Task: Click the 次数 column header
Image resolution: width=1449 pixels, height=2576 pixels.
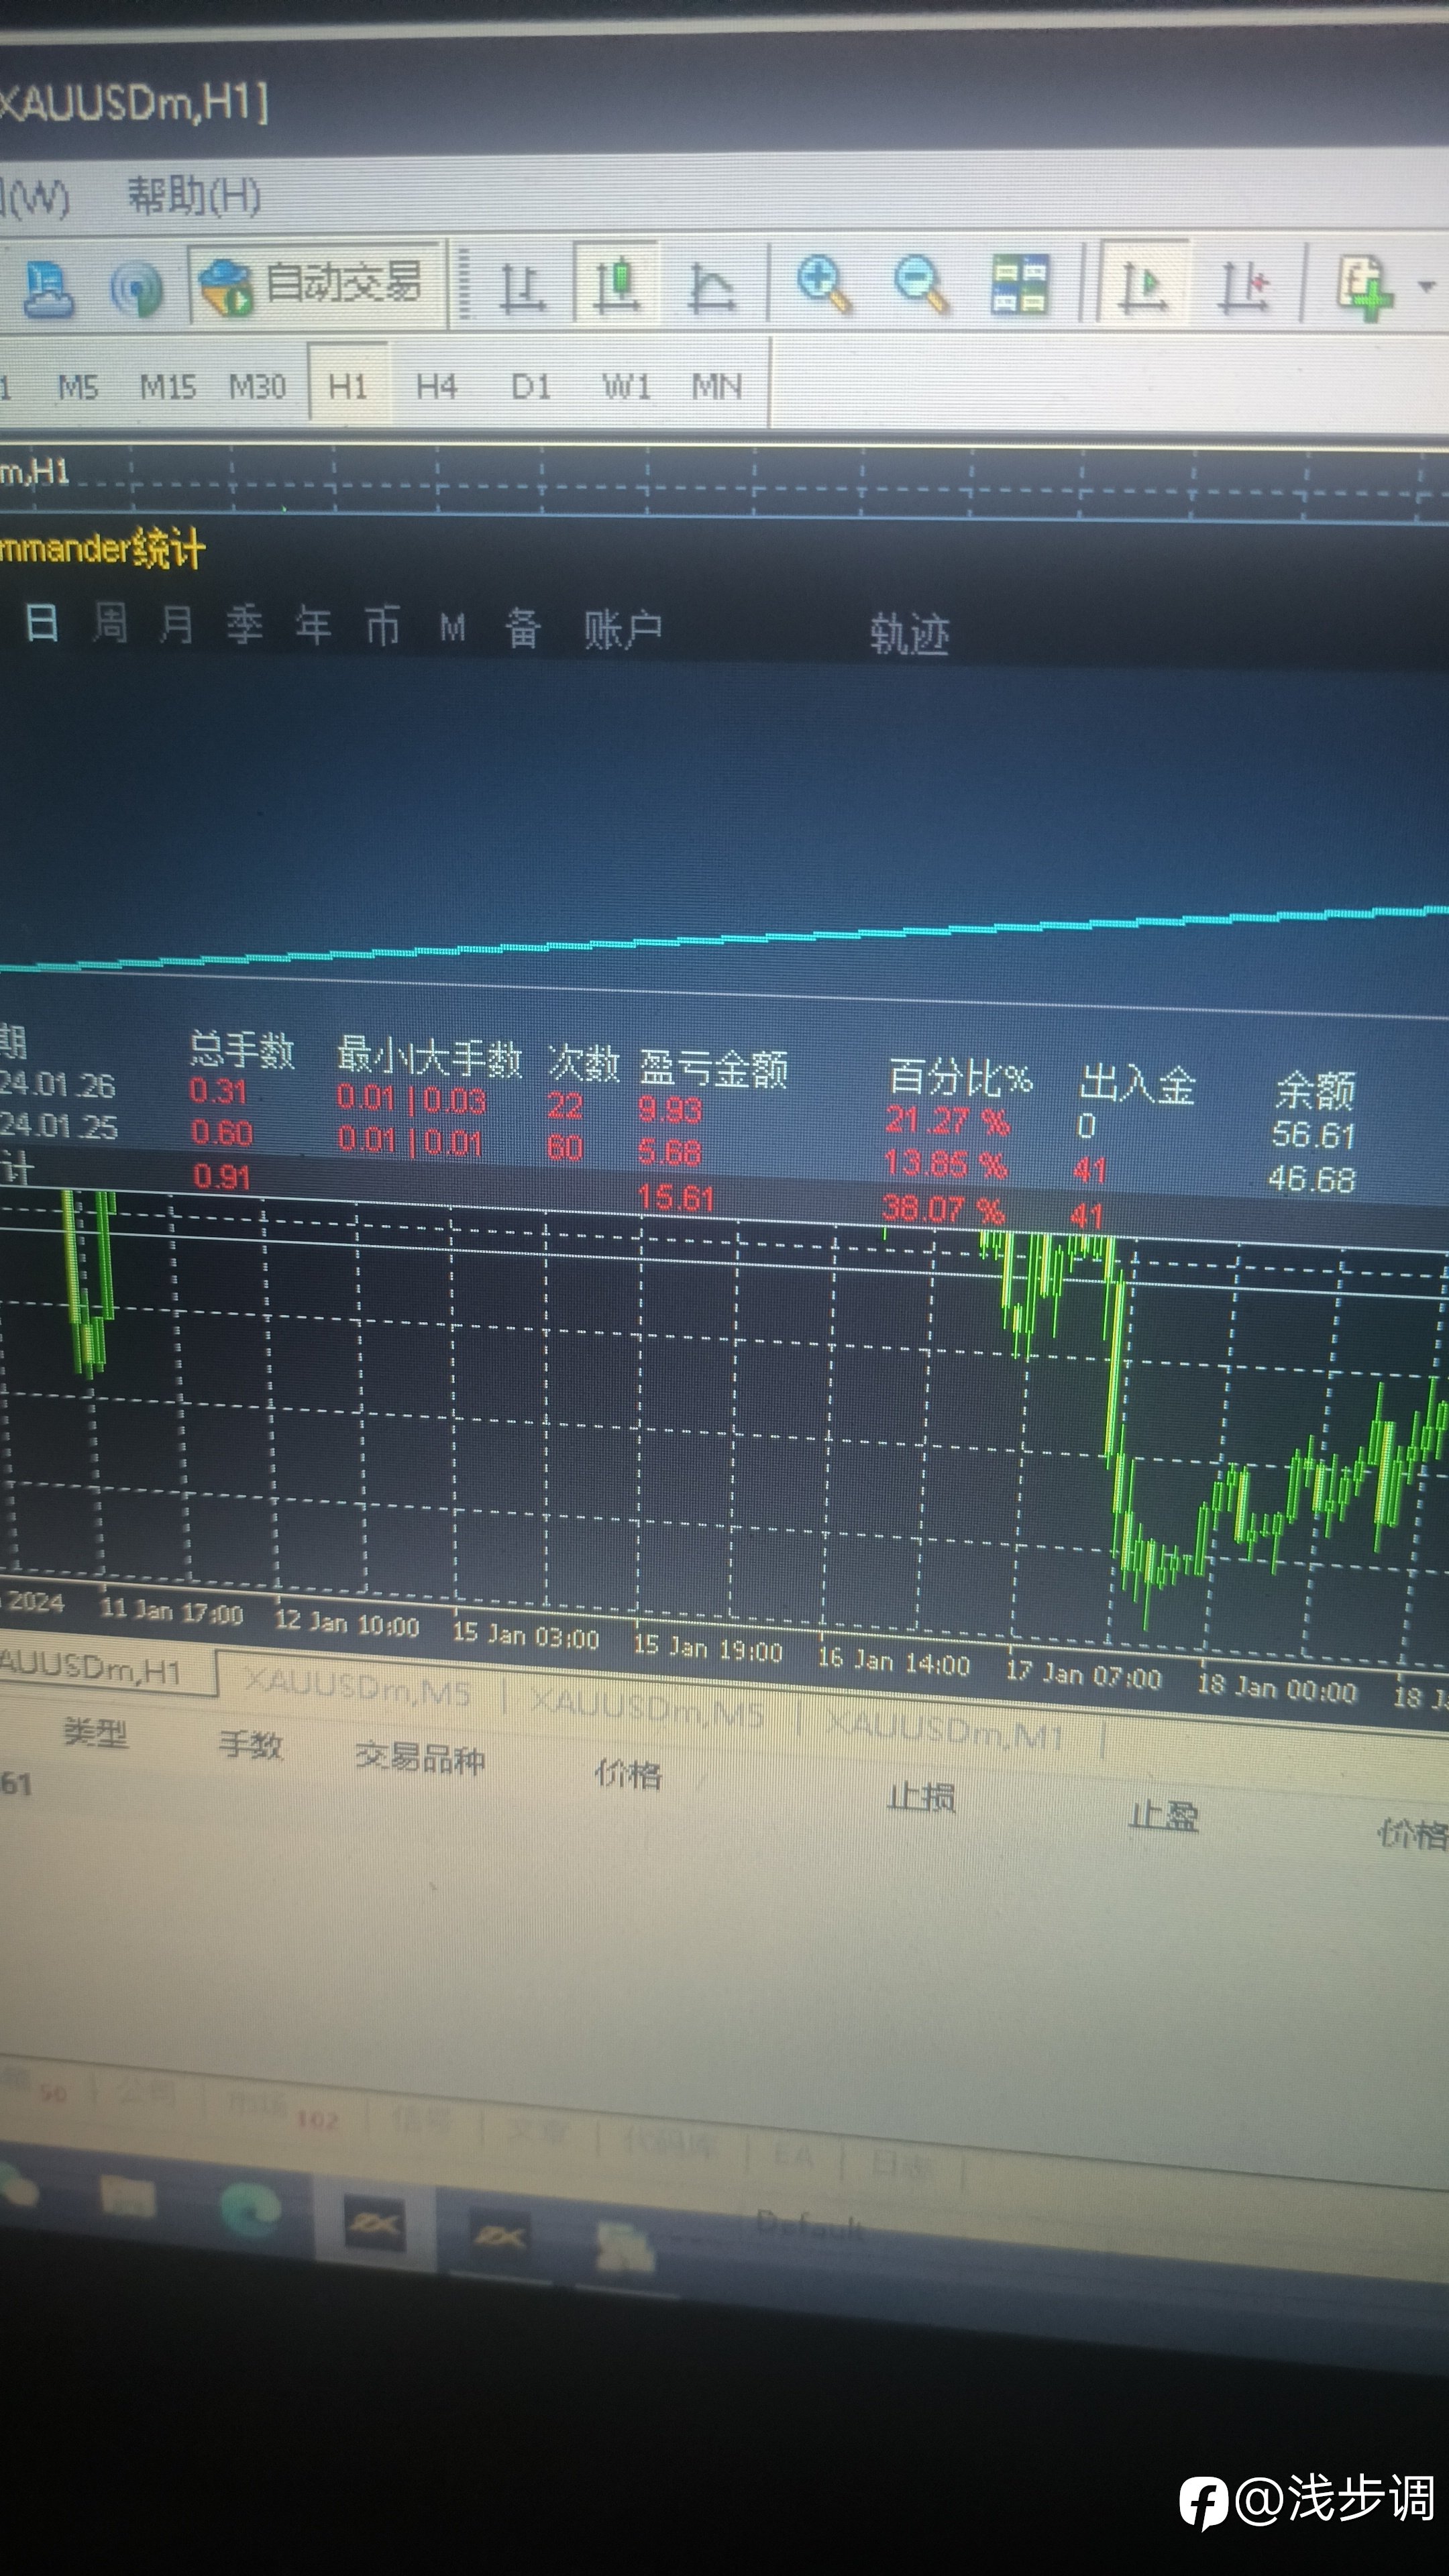Action: click(x=584, y=1064)
